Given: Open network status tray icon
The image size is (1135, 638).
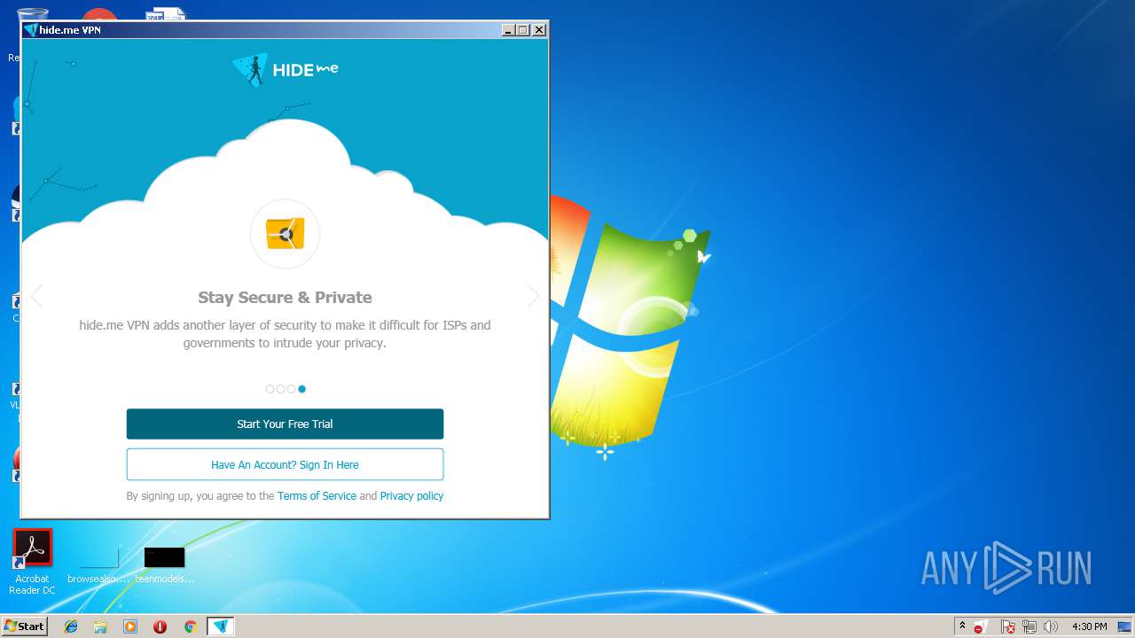Looking at the screenshot, I should (x=1030, y=627).
